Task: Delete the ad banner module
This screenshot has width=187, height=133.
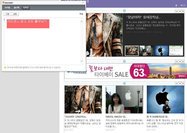Action: pos(183,61)
